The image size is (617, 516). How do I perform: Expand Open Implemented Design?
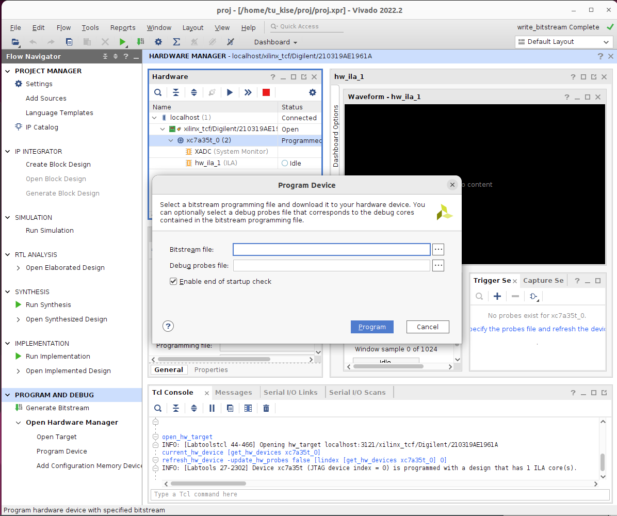tap(19, 371)
